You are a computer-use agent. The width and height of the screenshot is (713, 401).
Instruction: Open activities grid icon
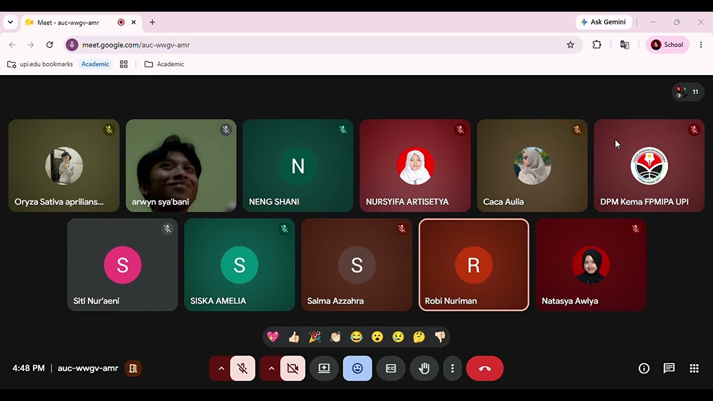tap(694, 368)
